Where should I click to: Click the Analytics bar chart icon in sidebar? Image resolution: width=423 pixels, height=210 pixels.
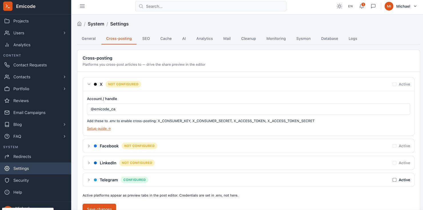coord(7,45)
